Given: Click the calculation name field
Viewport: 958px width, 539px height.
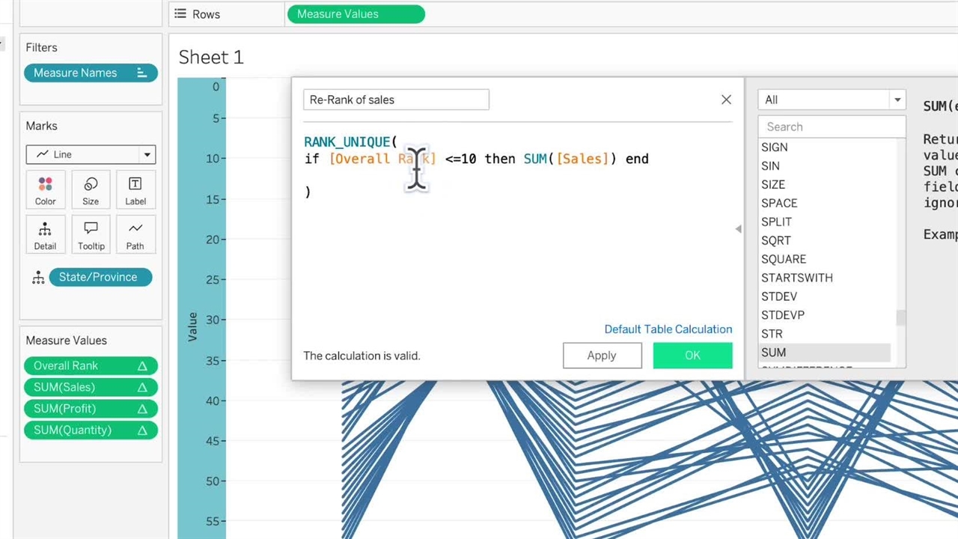Looking at the screenshot, I should tap(396, 100).
